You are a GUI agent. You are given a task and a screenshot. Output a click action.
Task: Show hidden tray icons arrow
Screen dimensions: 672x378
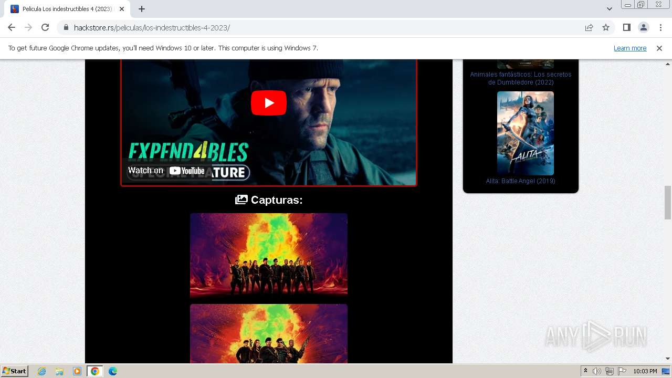(585, 371)
